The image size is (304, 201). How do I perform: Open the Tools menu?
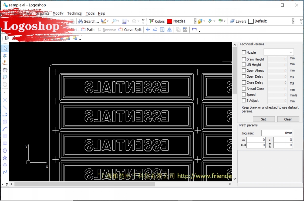[90, 13]
